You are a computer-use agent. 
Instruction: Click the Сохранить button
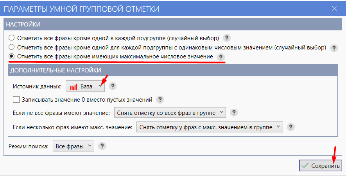[321, 165]
